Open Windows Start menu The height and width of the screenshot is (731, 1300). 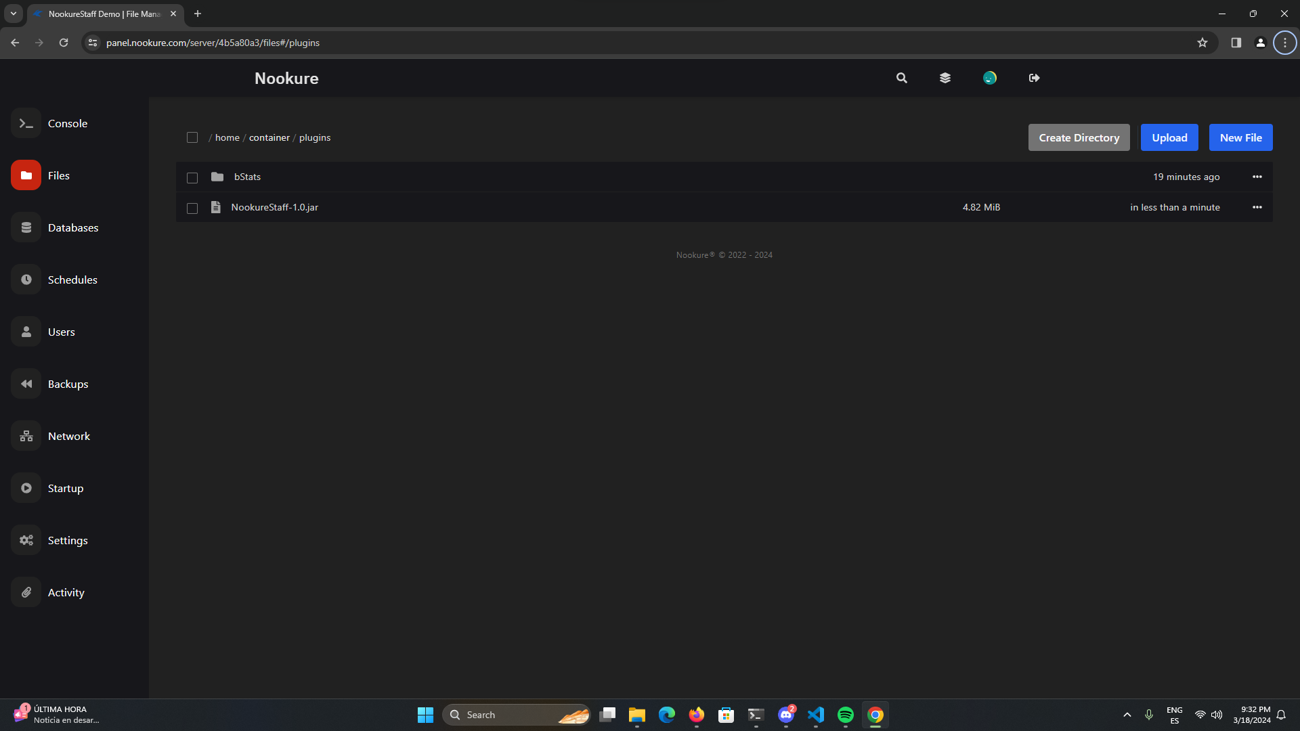425,715
